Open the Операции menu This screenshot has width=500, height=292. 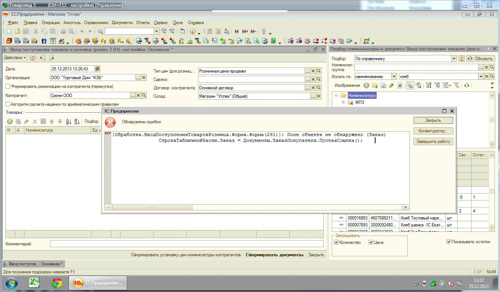click(x=51, y=23)
